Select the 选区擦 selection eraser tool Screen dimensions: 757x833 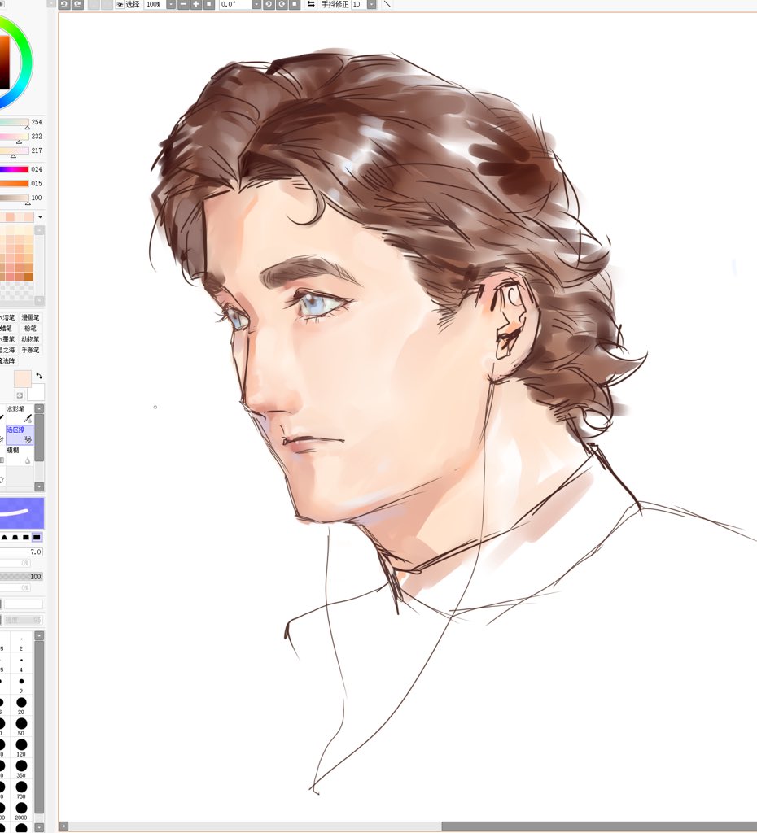click(x=20, y=434)
